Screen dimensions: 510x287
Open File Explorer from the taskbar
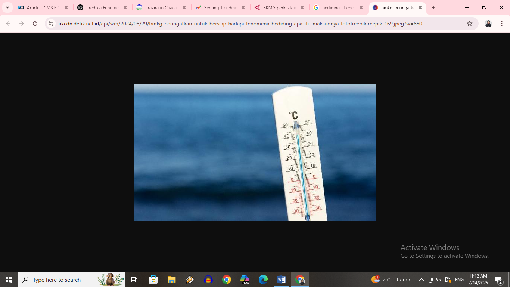point(171,280)
